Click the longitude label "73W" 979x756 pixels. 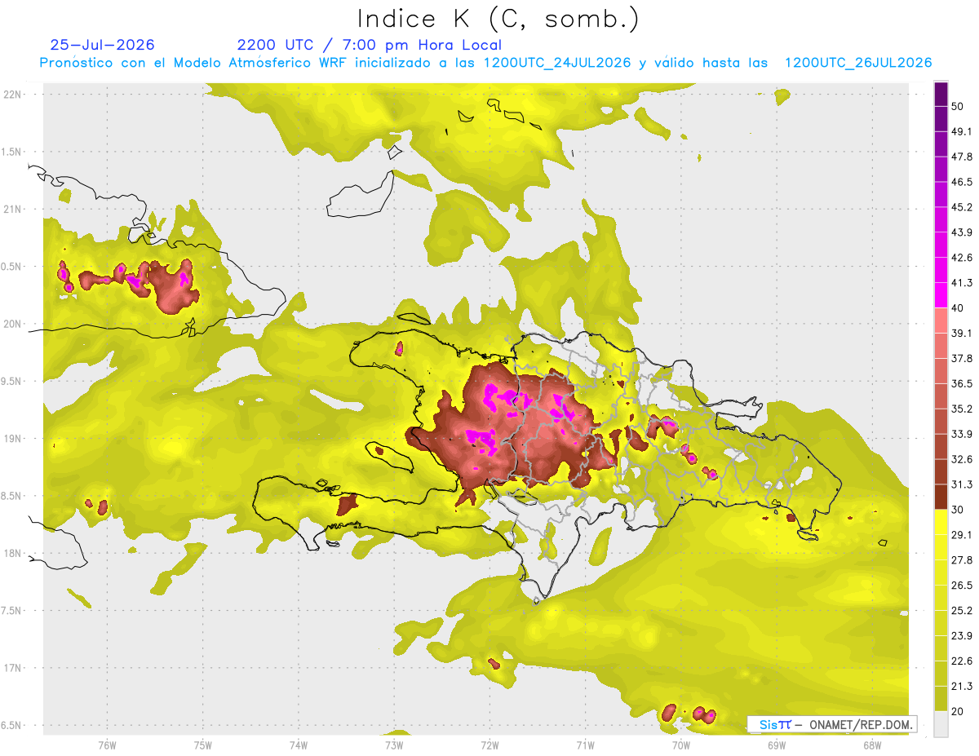pos(393,745)
